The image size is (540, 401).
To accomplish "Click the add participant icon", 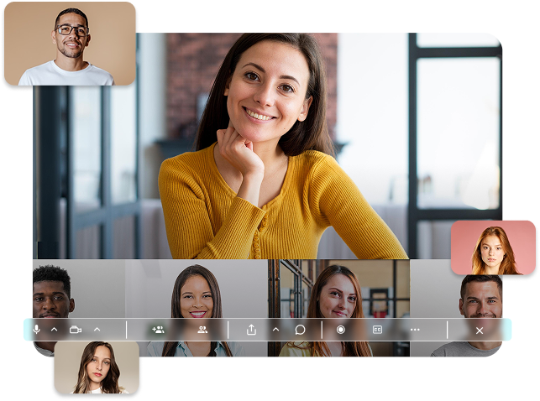I will point(158,330).
